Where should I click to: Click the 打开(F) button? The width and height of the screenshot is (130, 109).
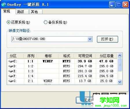click(x=107, y=39)
